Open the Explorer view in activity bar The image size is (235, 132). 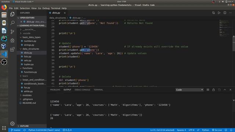[12, 14]
